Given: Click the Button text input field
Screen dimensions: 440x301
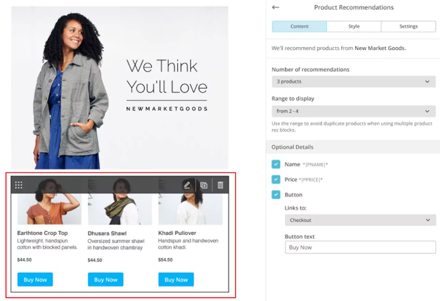Looking at the screenshot, I should tap(360, 247).
